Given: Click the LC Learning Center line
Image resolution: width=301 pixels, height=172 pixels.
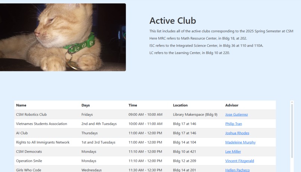Looking at the screenshot, I should (x=189, y=53).
